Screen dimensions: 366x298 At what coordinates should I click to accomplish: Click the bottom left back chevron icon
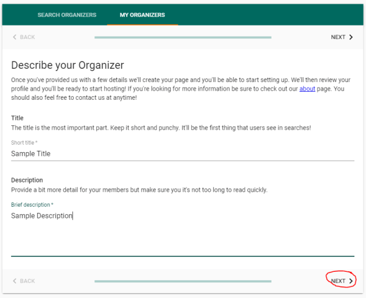point(15,281)
